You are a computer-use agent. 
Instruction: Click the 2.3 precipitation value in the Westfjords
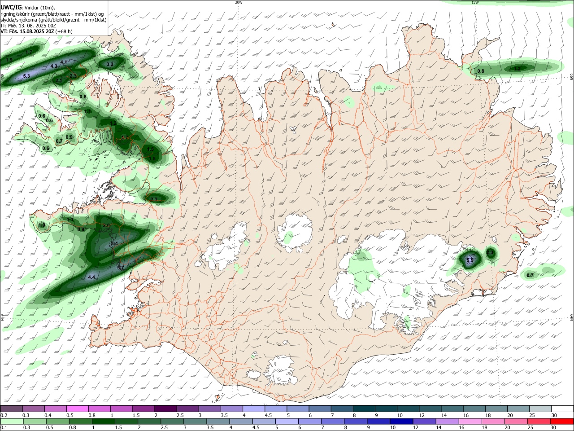pyautogui.click(x=73, y=76)
